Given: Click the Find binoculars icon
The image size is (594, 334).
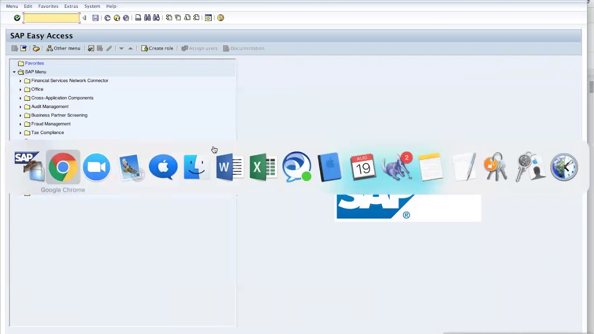Looking at the screenshot, I should [x=147, y=18].
